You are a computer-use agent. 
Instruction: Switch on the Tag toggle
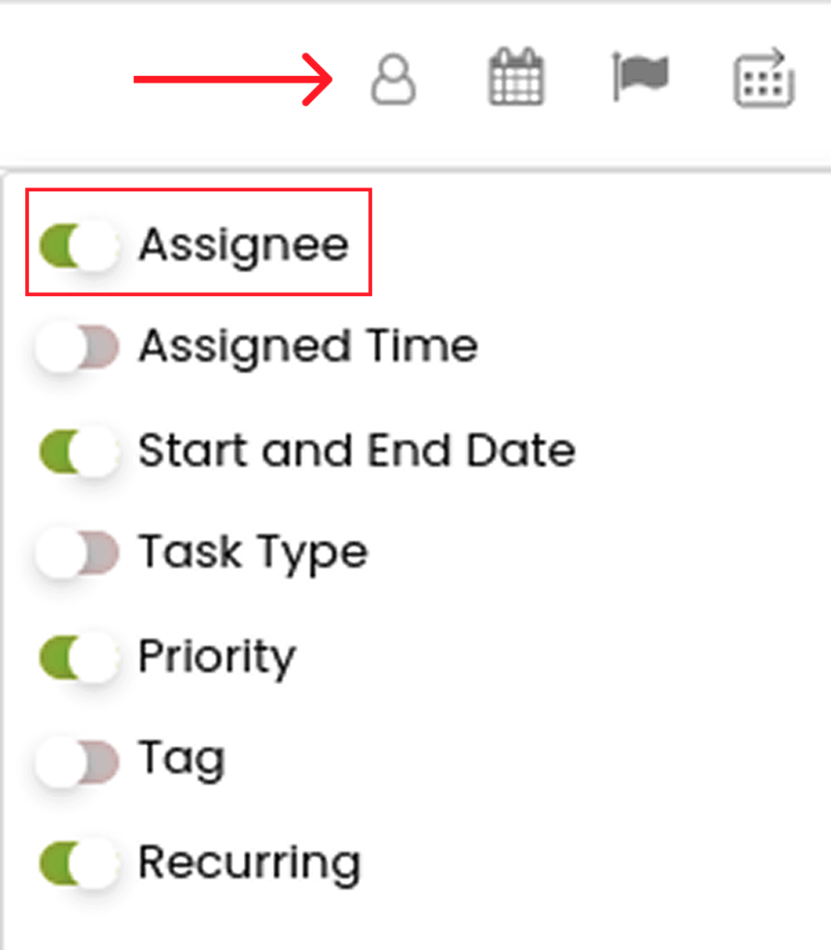coord(78,761)
